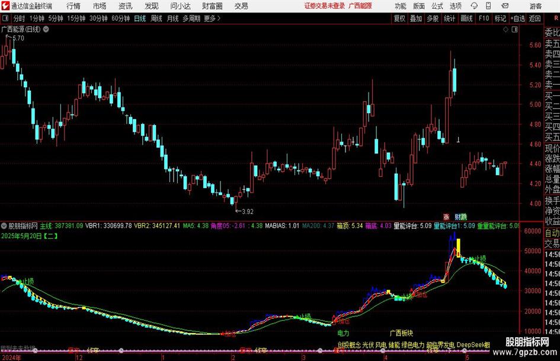Click the 标记 mark button
Image resolution: width=560 pixels, height=361 pixels.
[500, 18]
